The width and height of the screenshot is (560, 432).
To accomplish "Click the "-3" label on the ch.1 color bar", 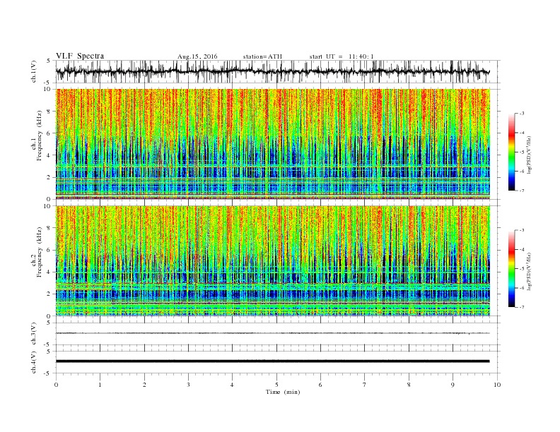I will (x=521, y=114).
